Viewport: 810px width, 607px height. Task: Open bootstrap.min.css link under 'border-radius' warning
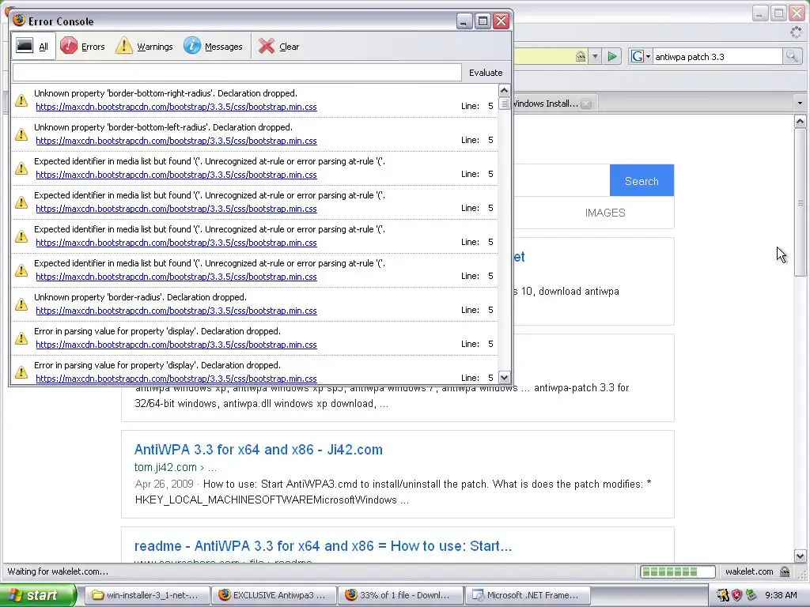pos(176,311)
